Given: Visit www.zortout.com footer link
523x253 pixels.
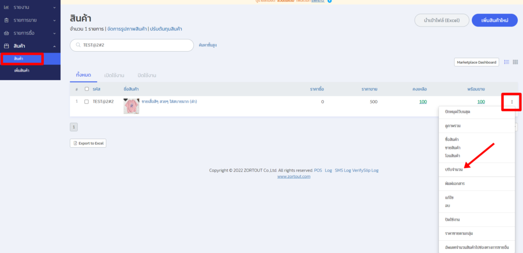Looking at the screenshot, I should [x=294, y=176].
